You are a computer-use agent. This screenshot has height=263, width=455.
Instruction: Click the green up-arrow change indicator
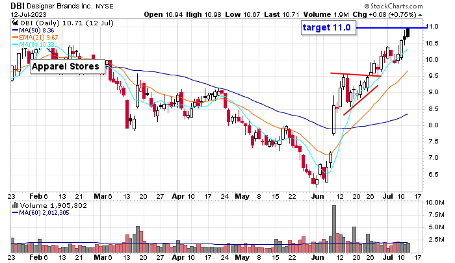point(420,15)
